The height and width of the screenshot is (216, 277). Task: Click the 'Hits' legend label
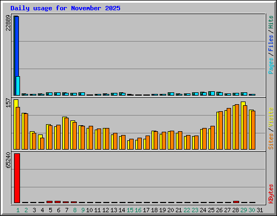point(271,22)
